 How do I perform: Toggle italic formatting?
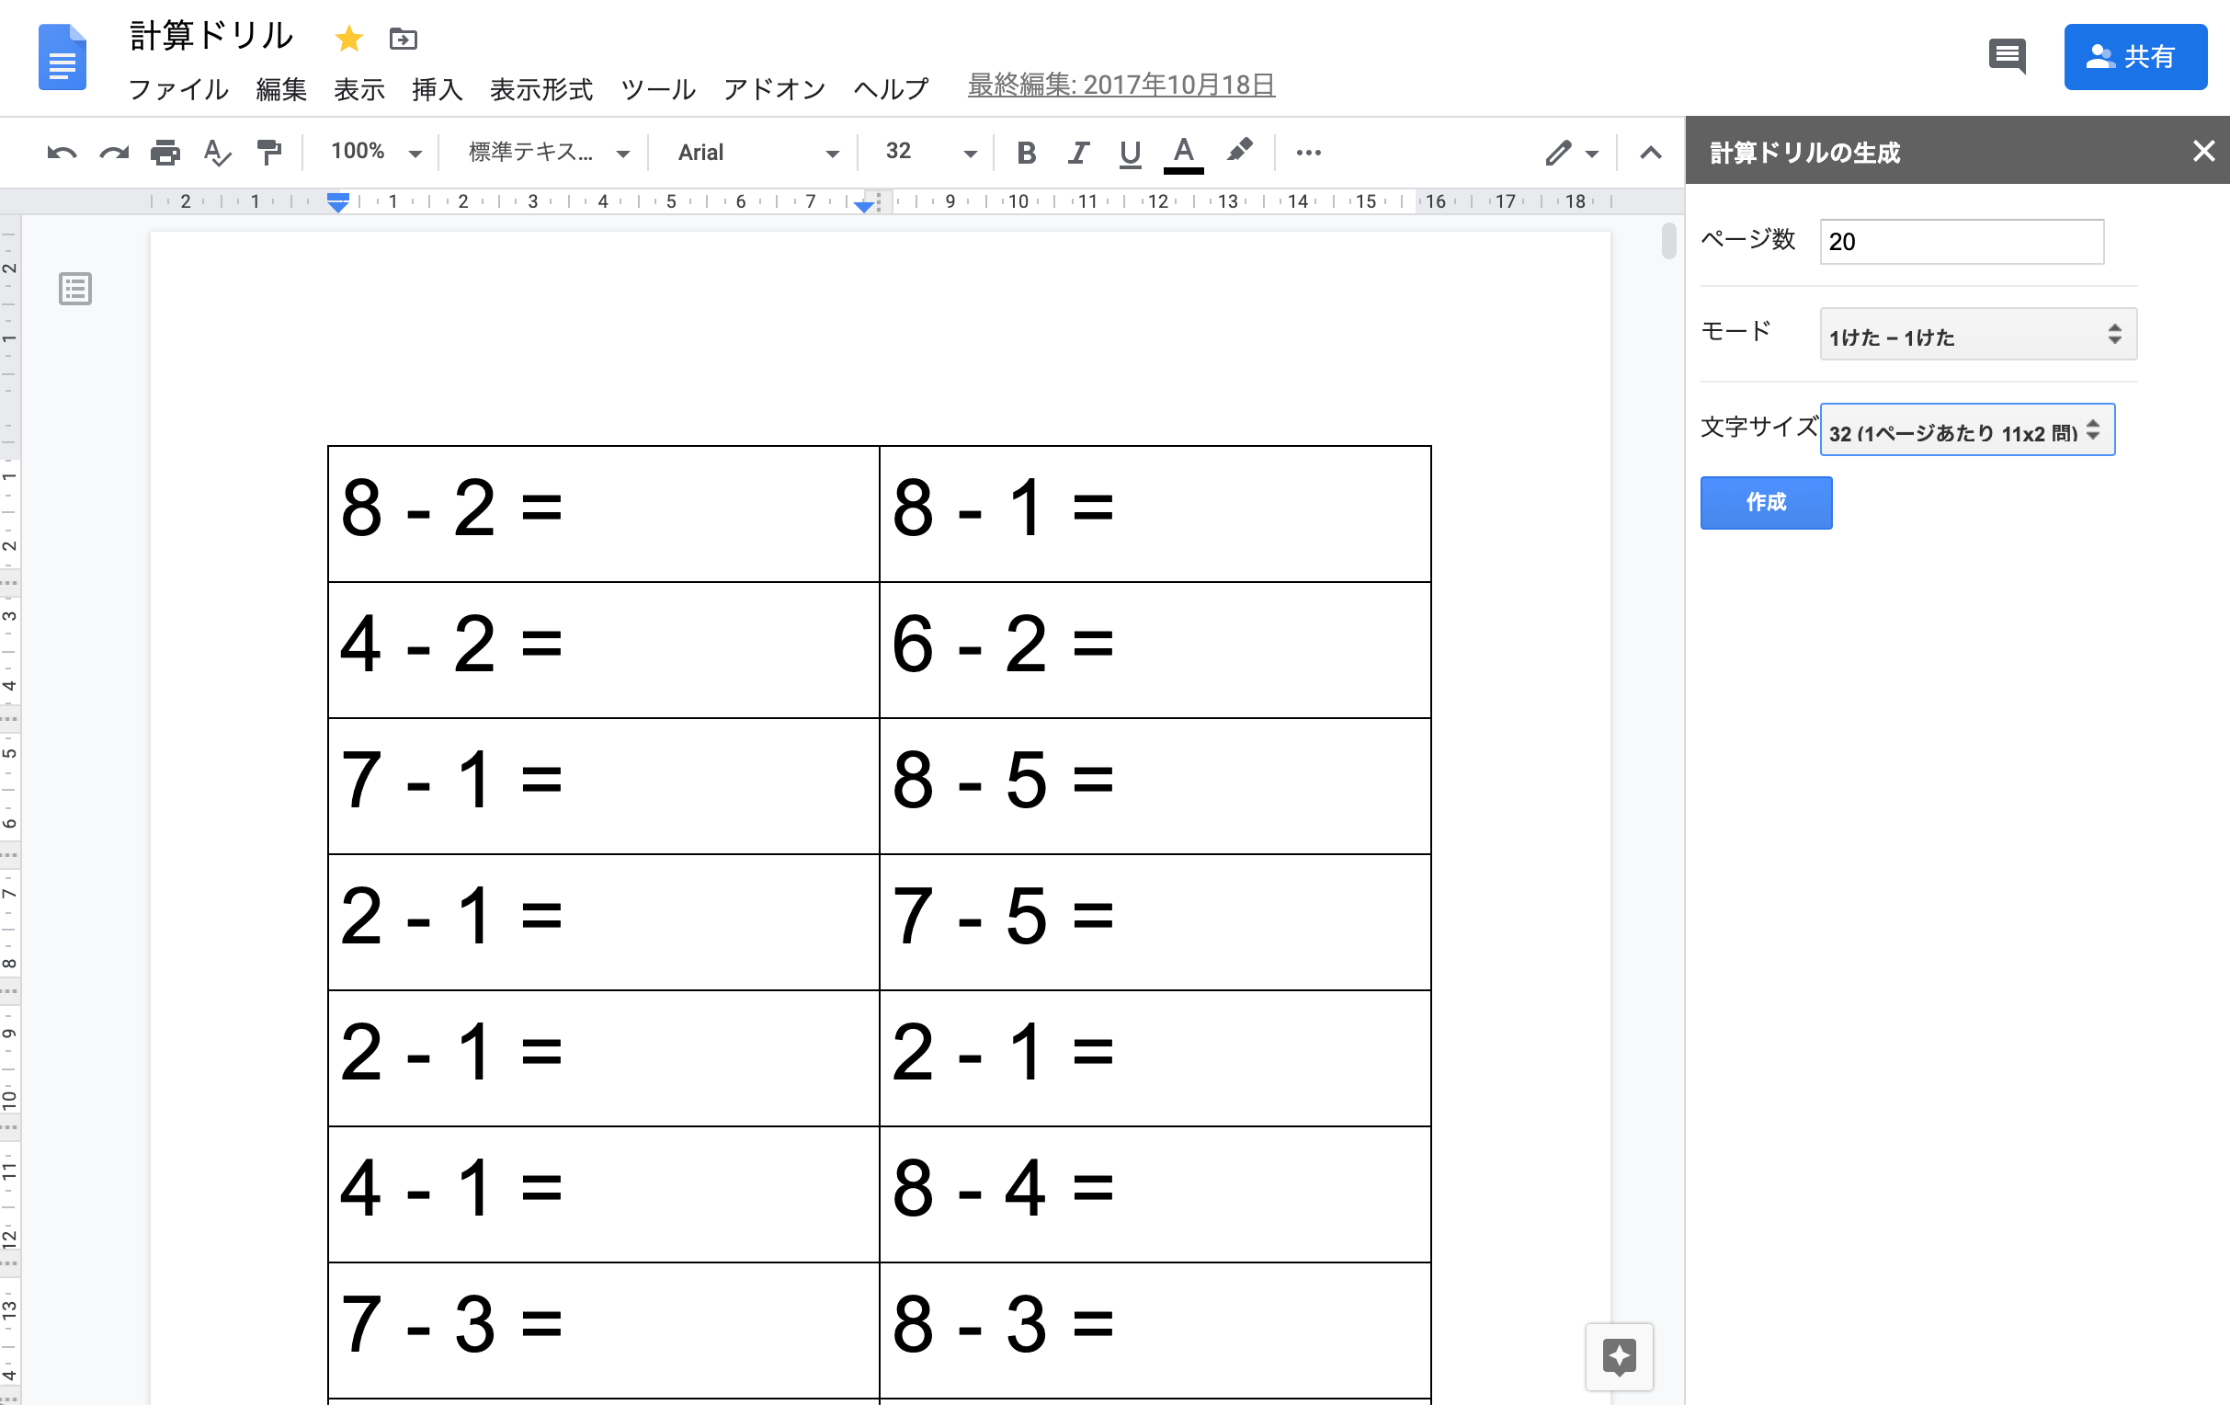coord(1077,153)
